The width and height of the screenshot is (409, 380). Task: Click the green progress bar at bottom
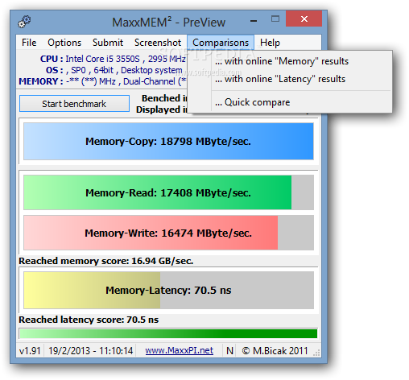pyautogui.click(x=168, y=333)
